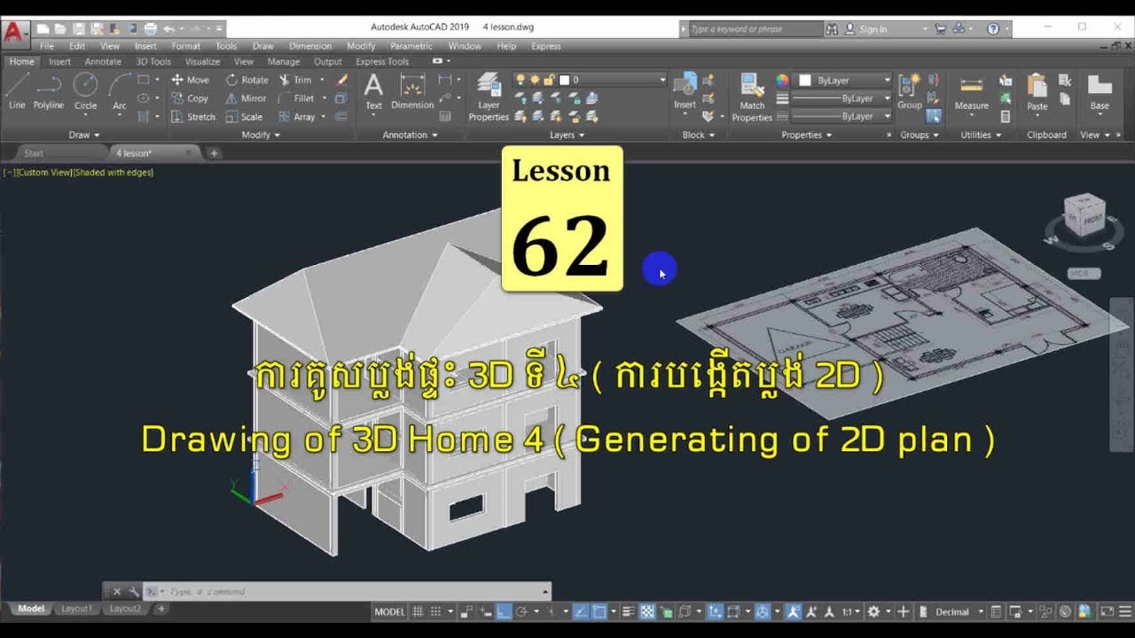Open the Dimension menu
Viewport: 1135px width, 638px height.
click(310, 46)
